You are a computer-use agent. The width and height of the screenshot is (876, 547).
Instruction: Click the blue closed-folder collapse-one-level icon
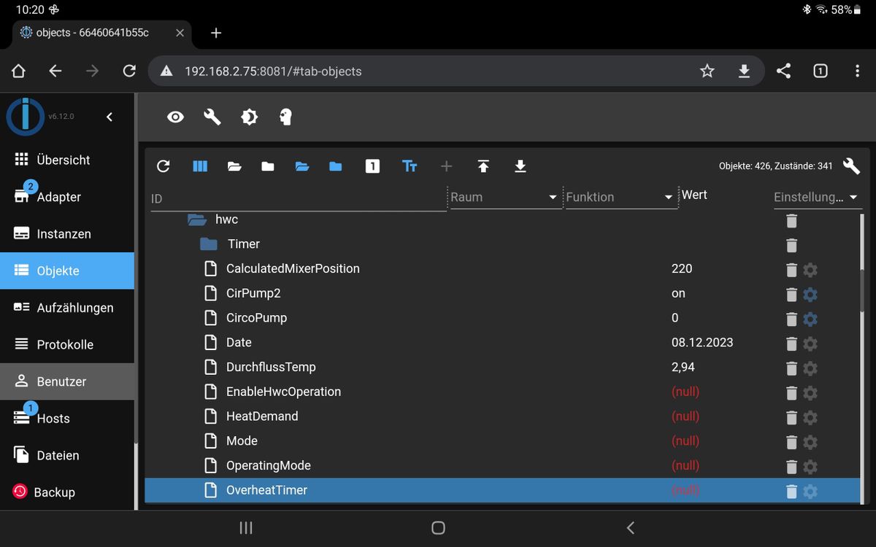coord(336,166)
